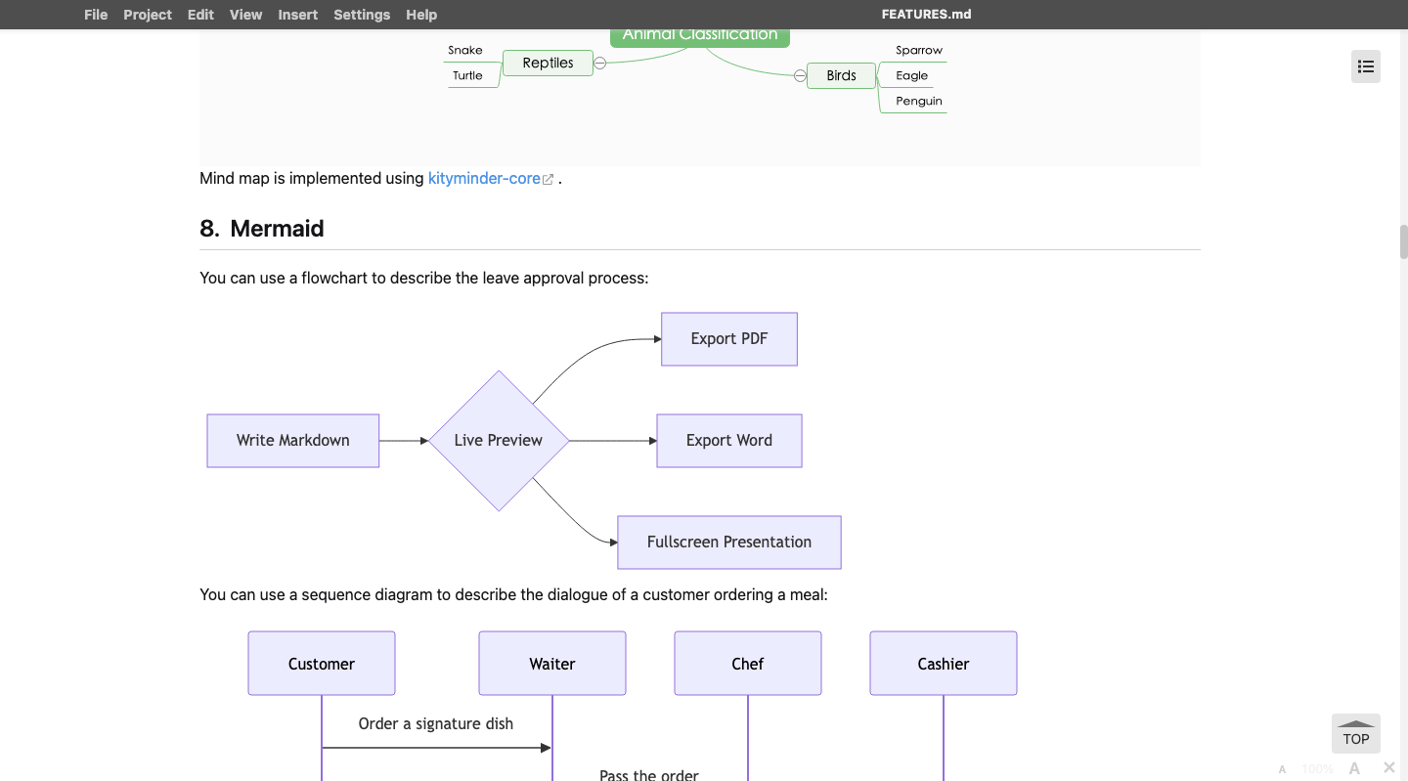Decrease font size with small A
Image resolution: width=1408 pixels, height=781 pixels.
point(1282,769)
